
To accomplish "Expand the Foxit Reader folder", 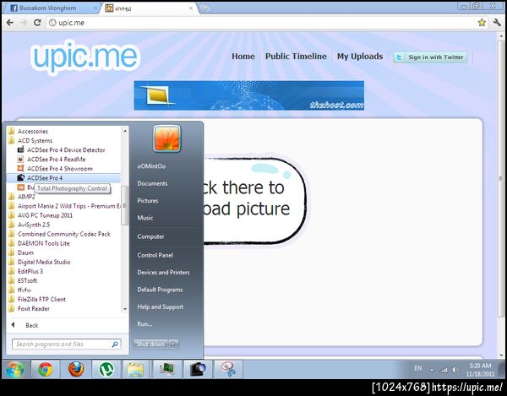I will click(34, 309).
